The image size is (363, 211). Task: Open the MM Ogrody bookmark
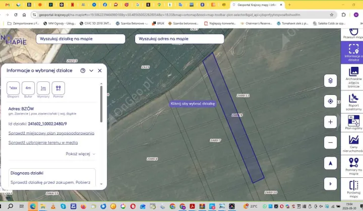(x=59, y=23)
